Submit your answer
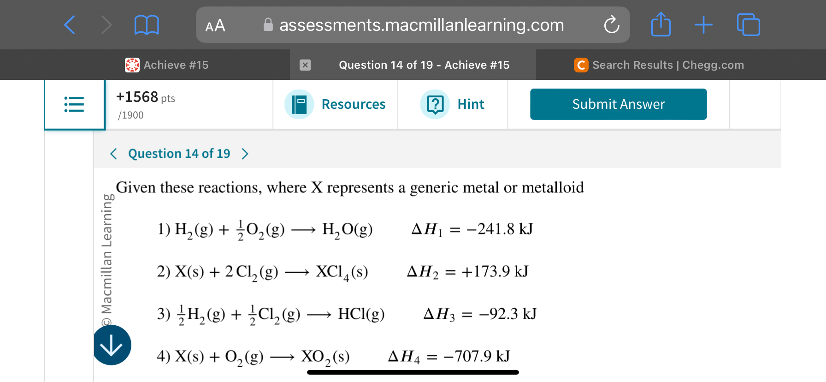The image size is (826, 382). (x=618, y=104)
